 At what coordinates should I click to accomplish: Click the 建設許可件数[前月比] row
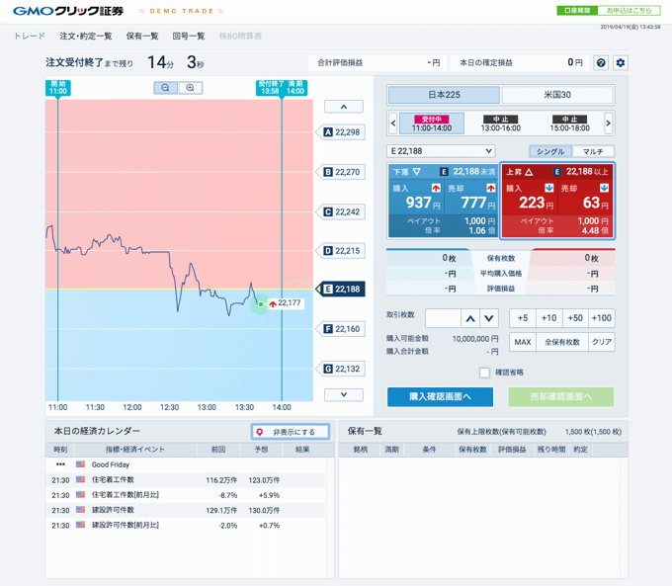(185, 525)
